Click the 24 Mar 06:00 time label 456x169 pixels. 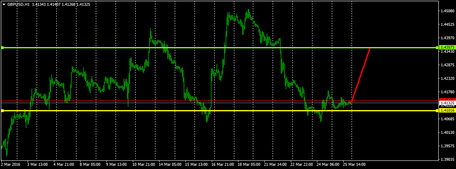point(329,164)
